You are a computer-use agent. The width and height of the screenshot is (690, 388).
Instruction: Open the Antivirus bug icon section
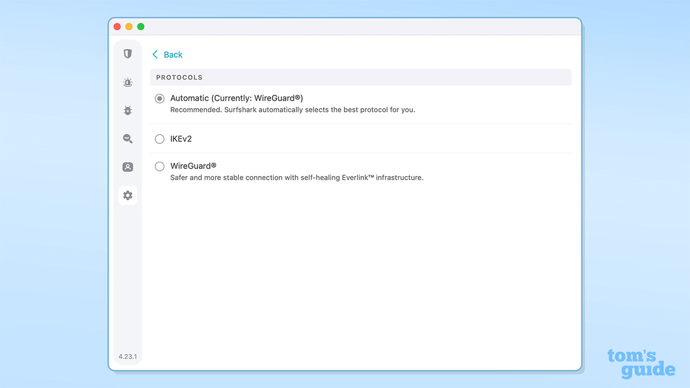(x=128, y=110)
